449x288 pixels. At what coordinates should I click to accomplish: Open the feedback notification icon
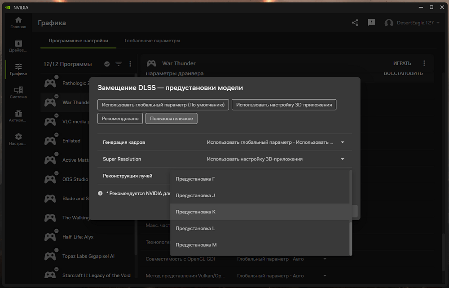click(371, 22)
